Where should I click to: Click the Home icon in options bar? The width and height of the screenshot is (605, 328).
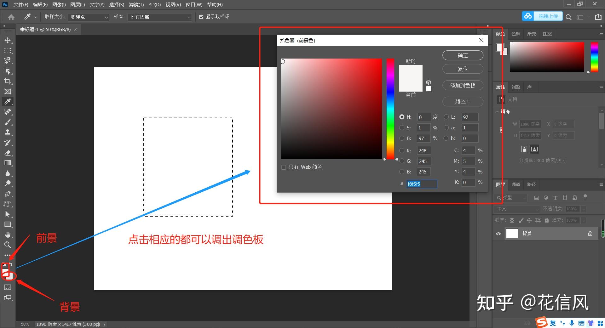[x=11, y=17]
